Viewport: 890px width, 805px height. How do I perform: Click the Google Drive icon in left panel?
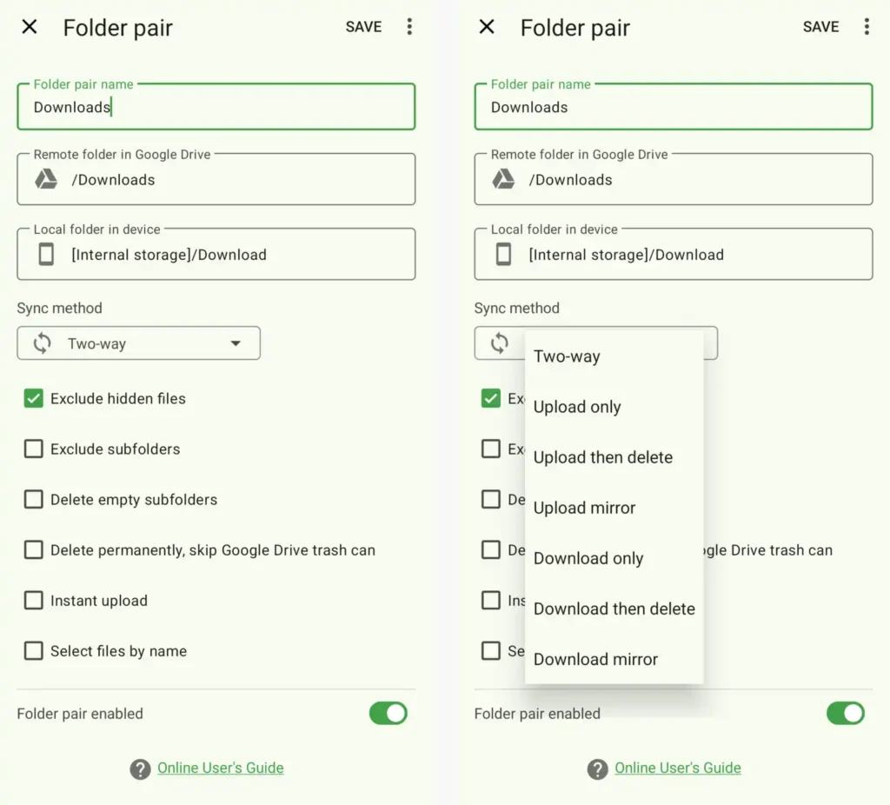46,180
